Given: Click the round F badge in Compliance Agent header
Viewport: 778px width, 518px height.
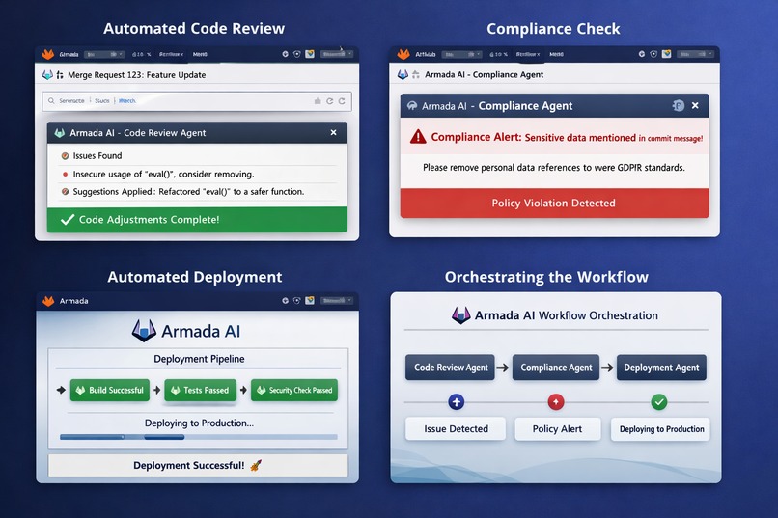Looking at the screenshot, I should click(679, 105).
